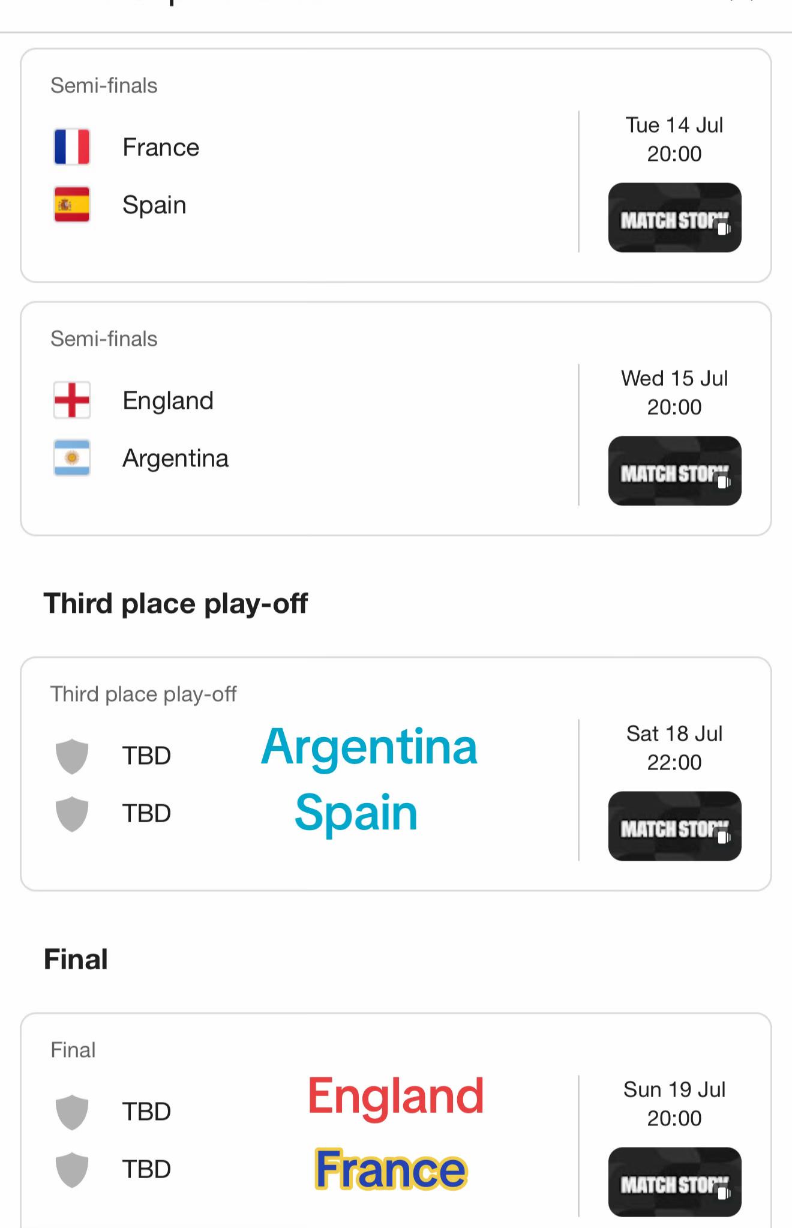The height and width of the screenshot is (1228, 792).
Task: Click the Sat 18 Jul 22:00 kickoff time
Action: coord(674,748)
